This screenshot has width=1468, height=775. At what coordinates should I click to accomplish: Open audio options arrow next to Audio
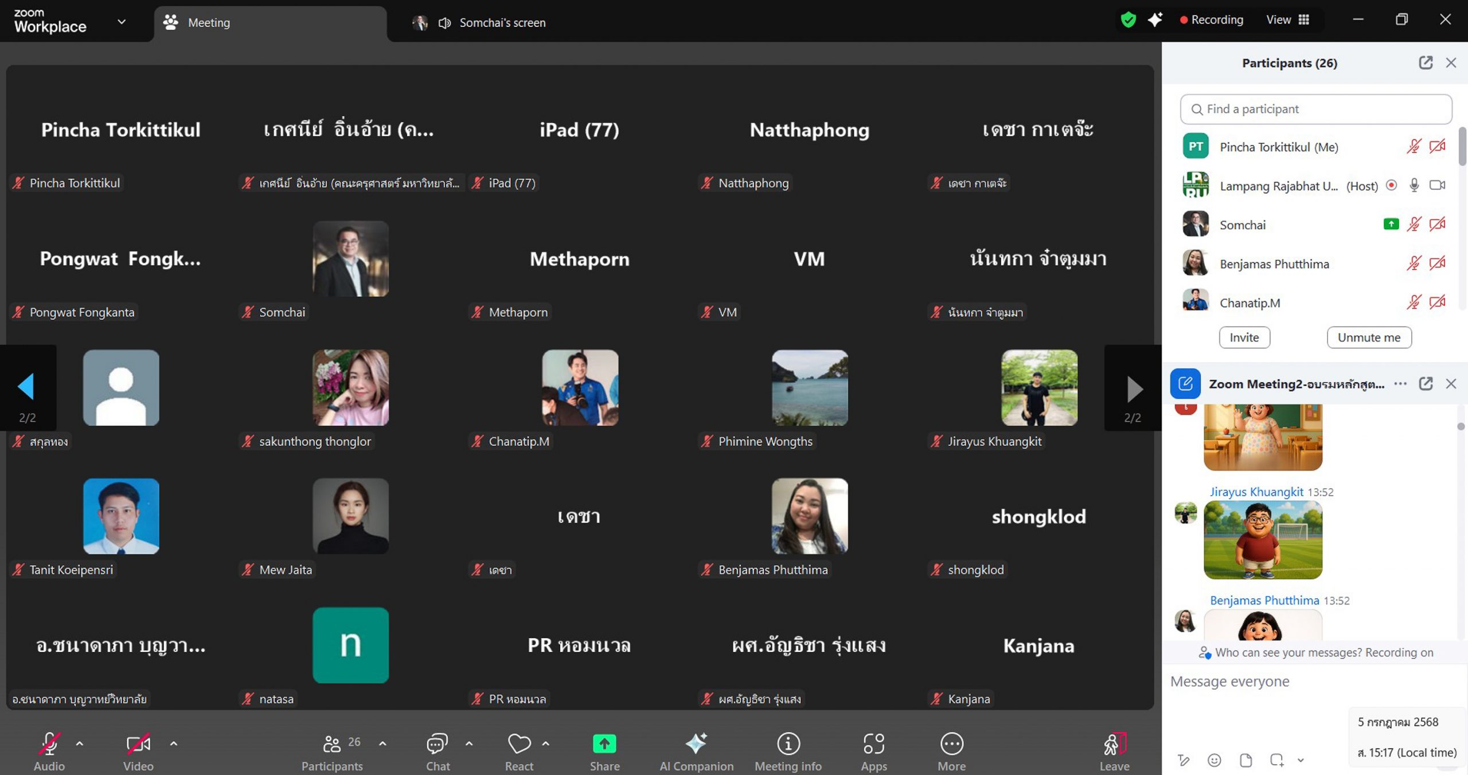(80, 743)
